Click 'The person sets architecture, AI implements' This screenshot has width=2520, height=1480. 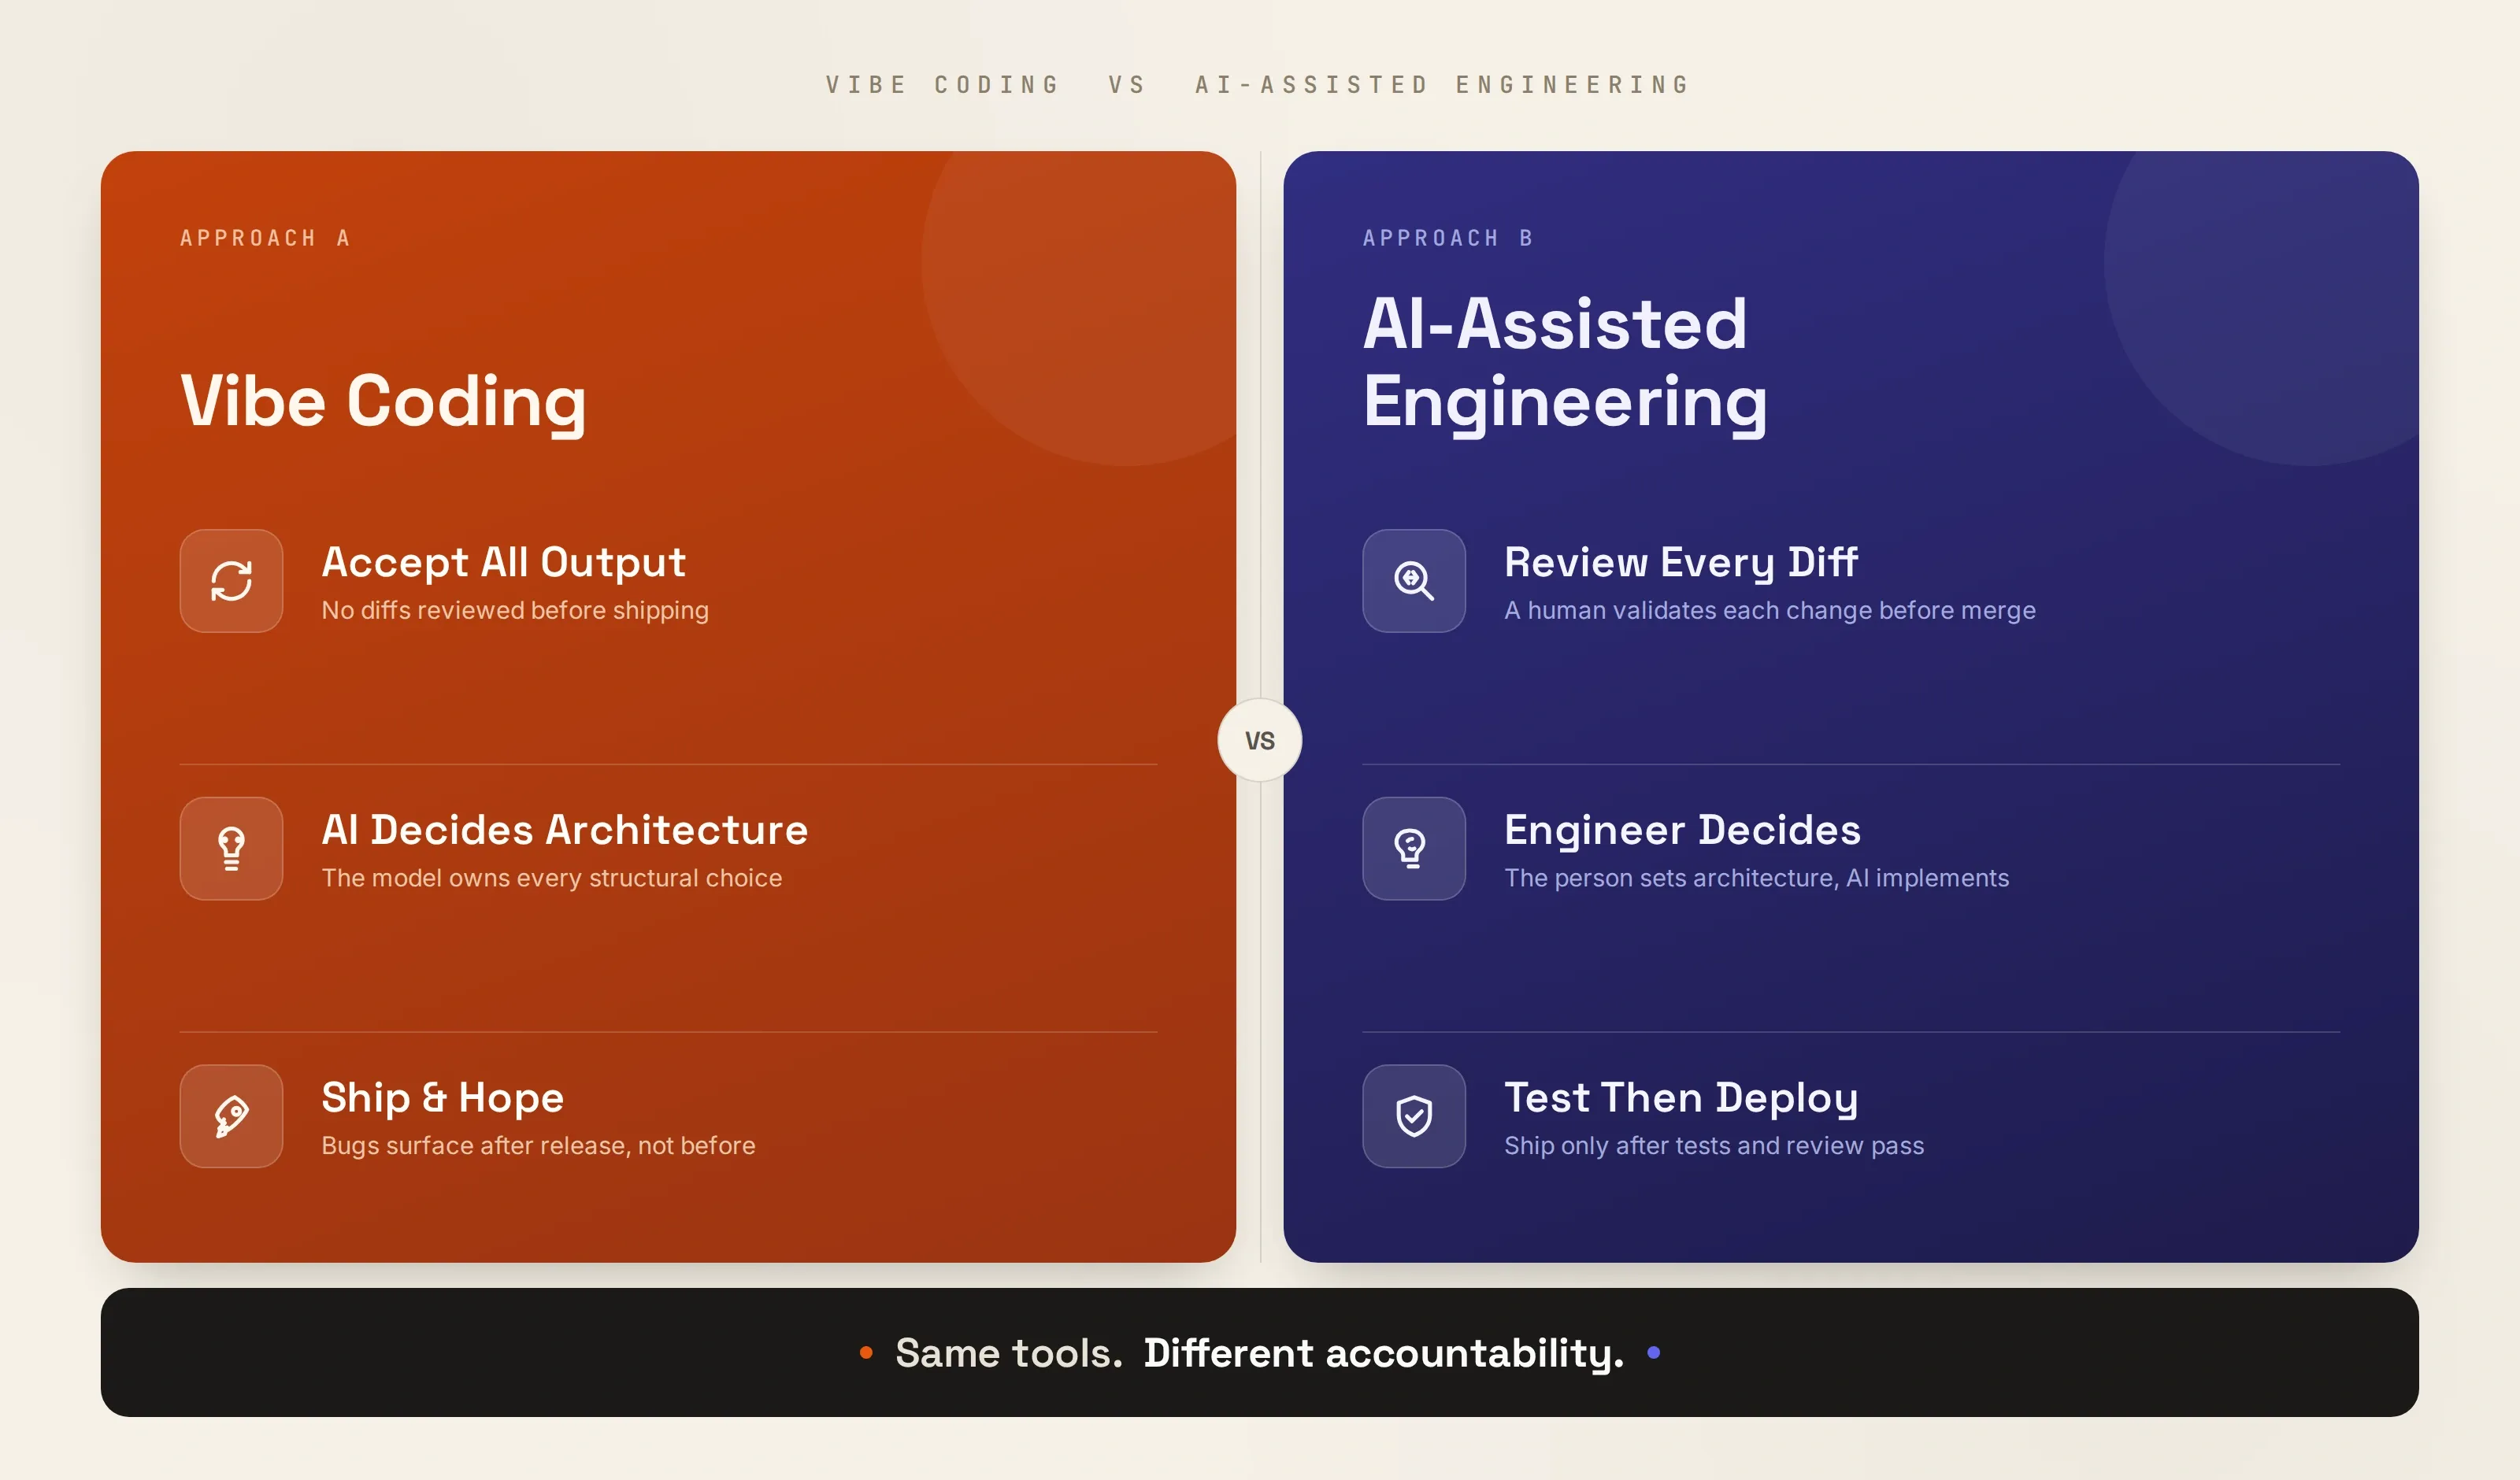coord(1757,878)
